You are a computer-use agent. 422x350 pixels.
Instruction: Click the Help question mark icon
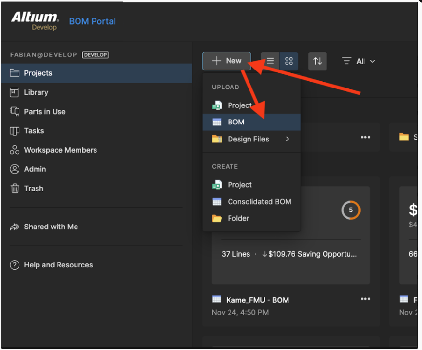pyautogui.click(x=15, y=265)
